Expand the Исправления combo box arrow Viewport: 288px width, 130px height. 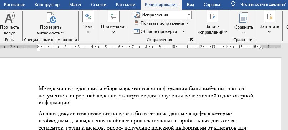(x=189, y=15)
